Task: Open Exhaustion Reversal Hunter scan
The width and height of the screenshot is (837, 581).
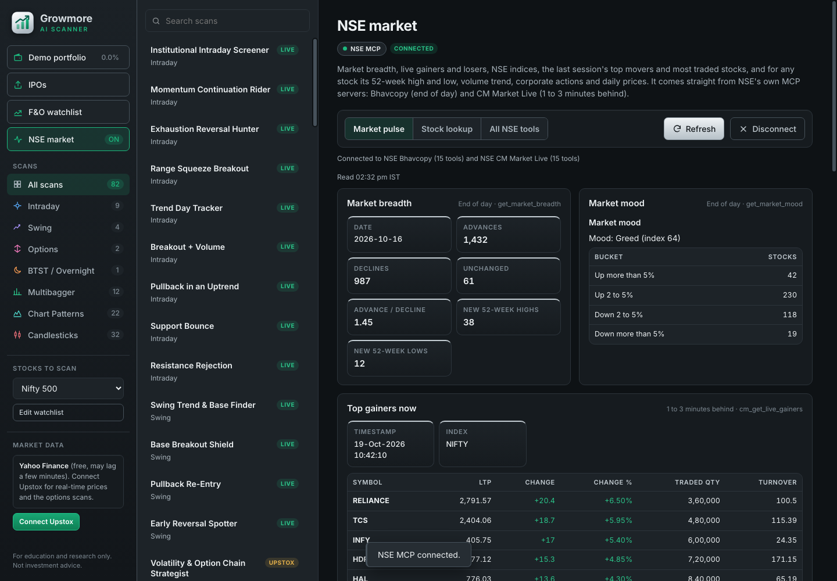Action: point(224,135)
